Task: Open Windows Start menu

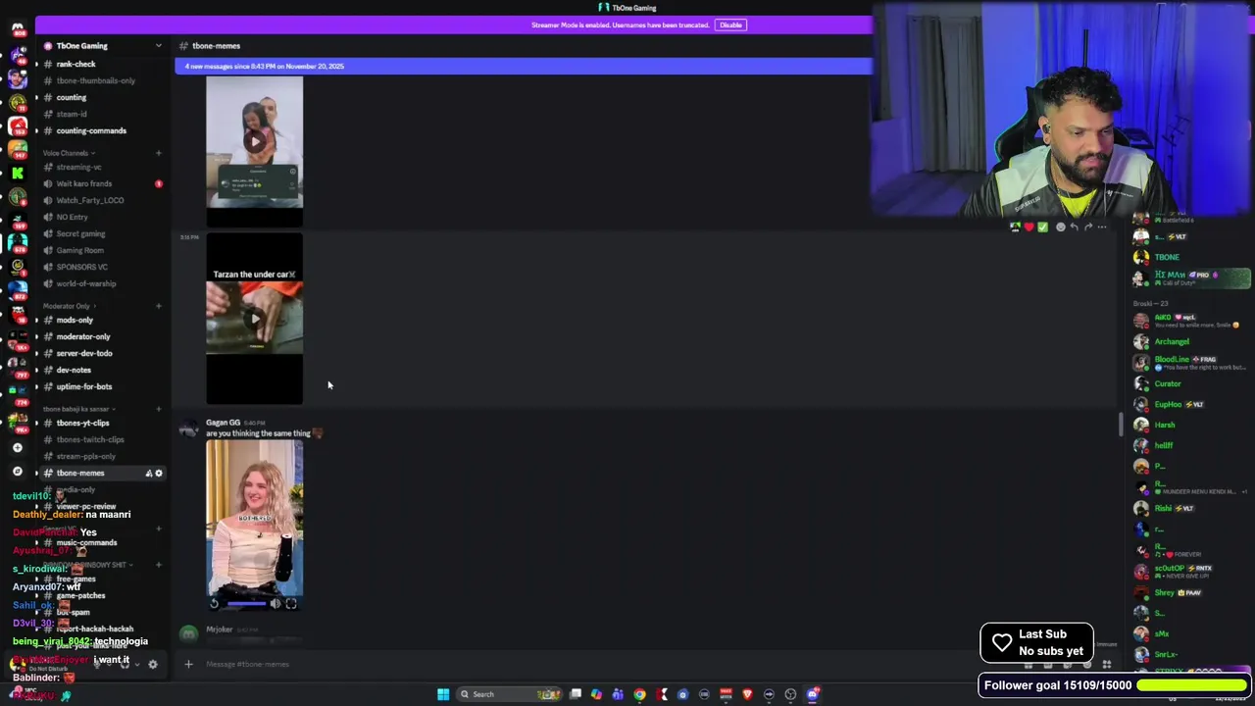Action: pyautogui.click(x=443, y=694)
